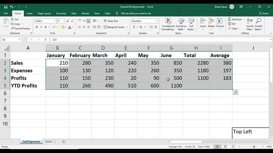Decrease the cell indent
This screenshot has width=273, height=153.
pyautogui.click(x=94, y=27)
